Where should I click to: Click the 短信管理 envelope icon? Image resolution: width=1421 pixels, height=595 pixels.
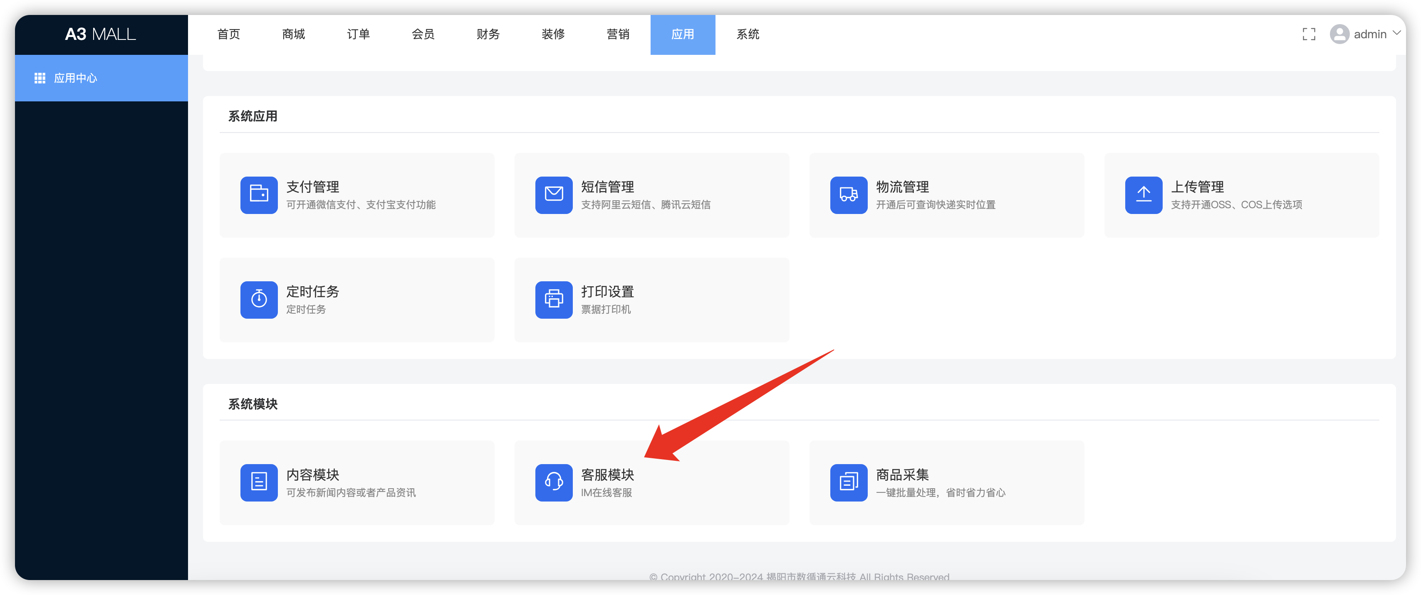pos(554,194)
